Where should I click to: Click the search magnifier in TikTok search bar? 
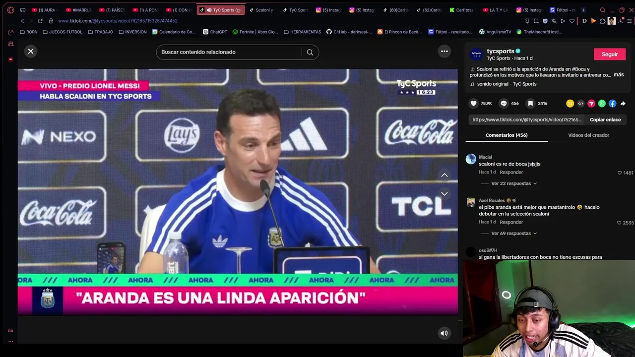310,52
